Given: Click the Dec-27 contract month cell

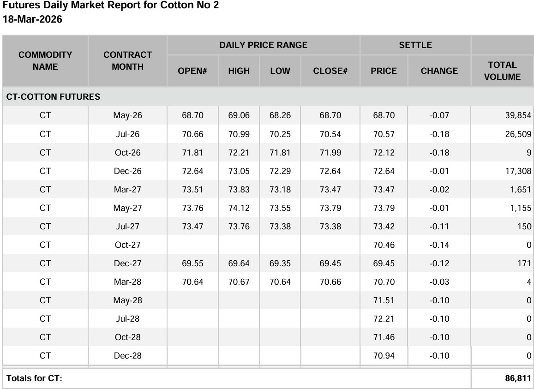Looking at the screenshot, I should coord(127,263).
